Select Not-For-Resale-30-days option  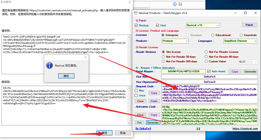click(163, 56)
